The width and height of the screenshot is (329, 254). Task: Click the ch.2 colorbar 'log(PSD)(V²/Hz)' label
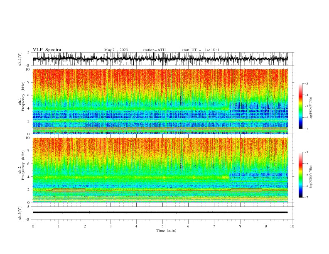pyautogui.click(x=311, y=177)
